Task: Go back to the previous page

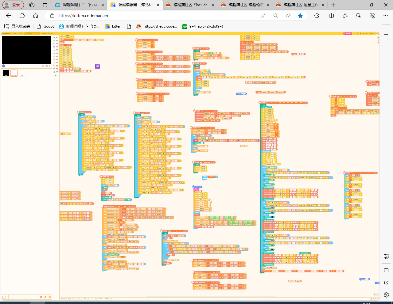Action: coord(9,16)
